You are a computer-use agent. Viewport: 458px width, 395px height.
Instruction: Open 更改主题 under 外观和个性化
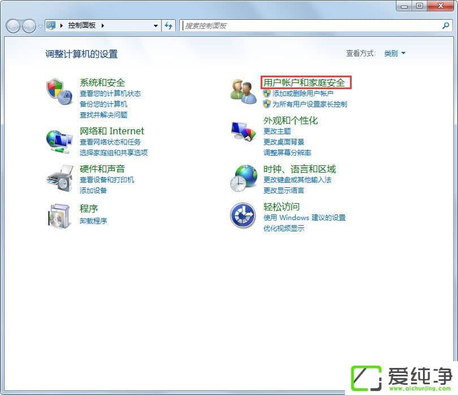point(277,132)
